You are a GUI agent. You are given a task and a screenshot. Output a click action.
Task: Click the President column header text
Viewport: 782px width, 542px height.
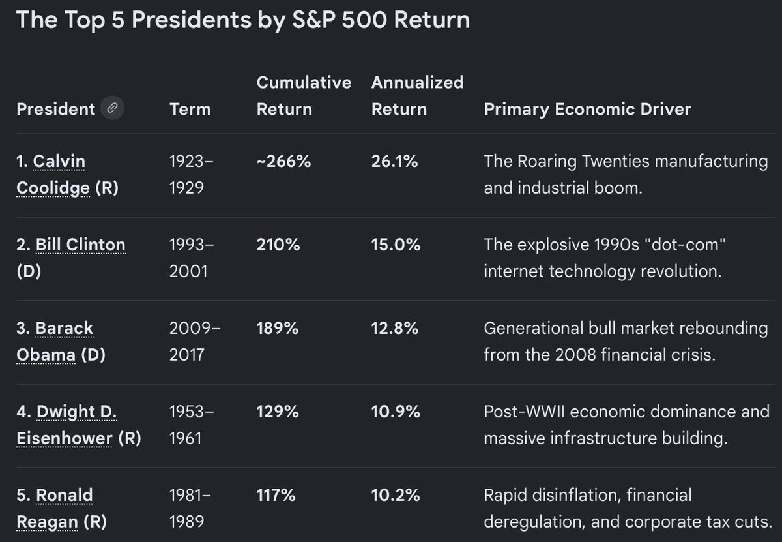tap(56, 109)
